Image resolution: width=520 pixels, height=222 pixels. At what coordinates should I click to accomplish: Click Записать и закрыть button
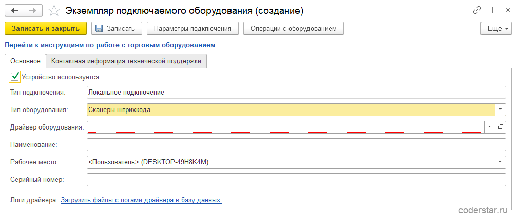click(x=46, y=29)
